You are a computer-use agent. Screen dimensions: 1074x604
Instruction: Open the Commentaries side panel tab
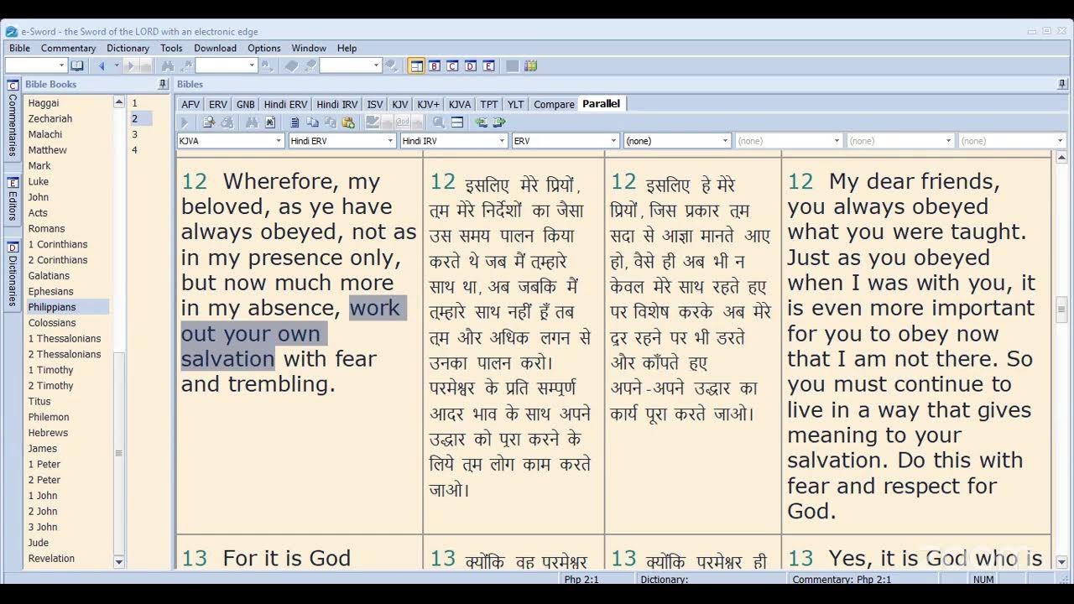[13, 118]
